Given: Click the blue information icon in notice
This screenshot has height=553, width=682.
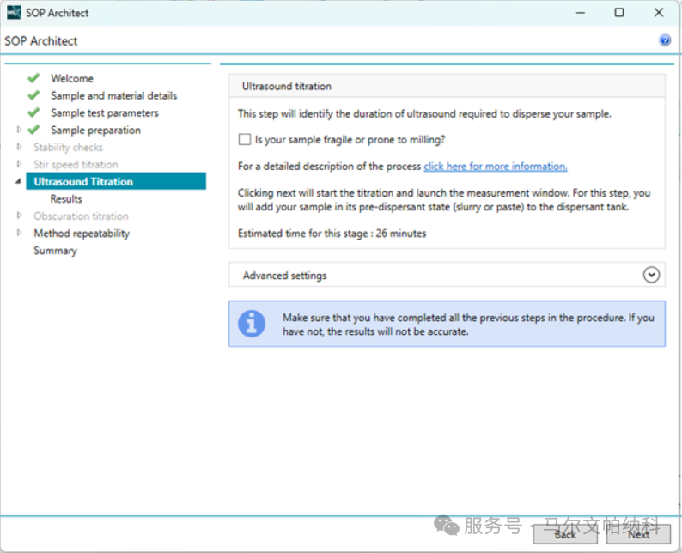Looking at the screenshot, I should pos(252,323).
